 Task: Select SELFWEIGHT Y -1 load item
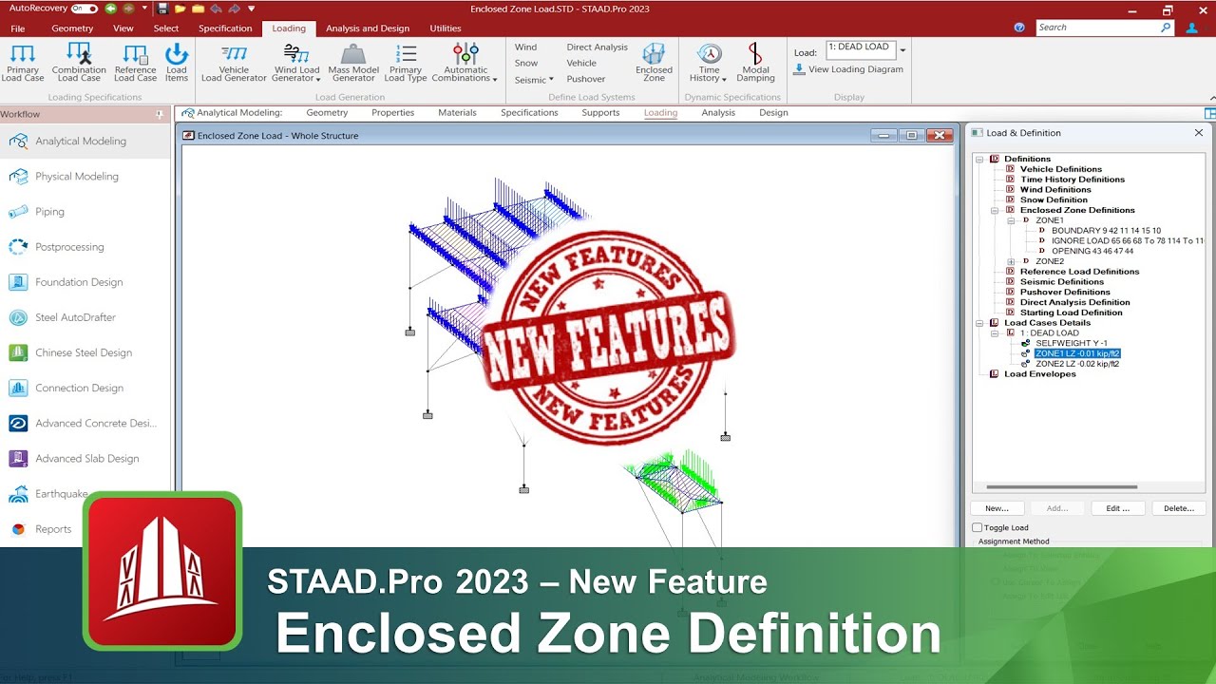click(x=1071, y=343)
